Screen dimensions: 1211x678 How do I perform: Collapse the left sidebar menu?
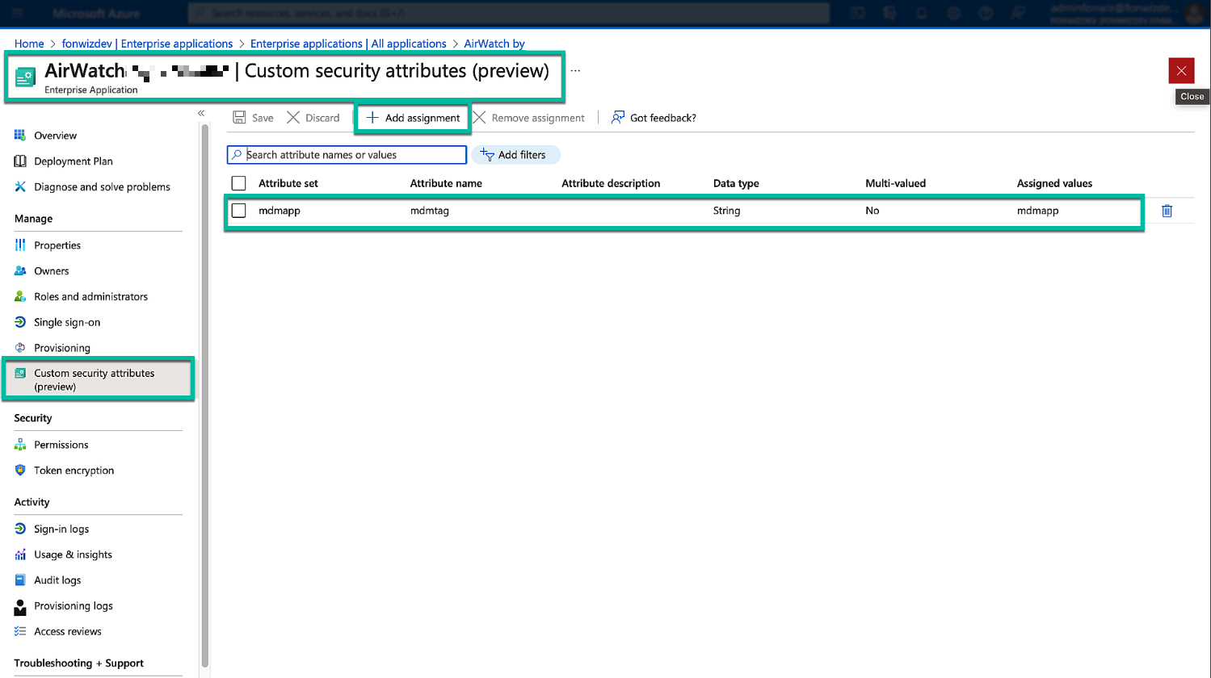point(201,113)
